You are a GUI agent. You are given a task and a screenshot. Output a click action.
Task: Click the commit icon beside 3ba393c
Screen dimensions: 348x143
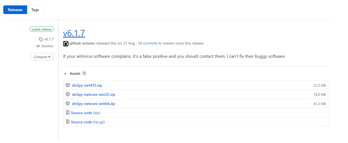coord(38,46)
